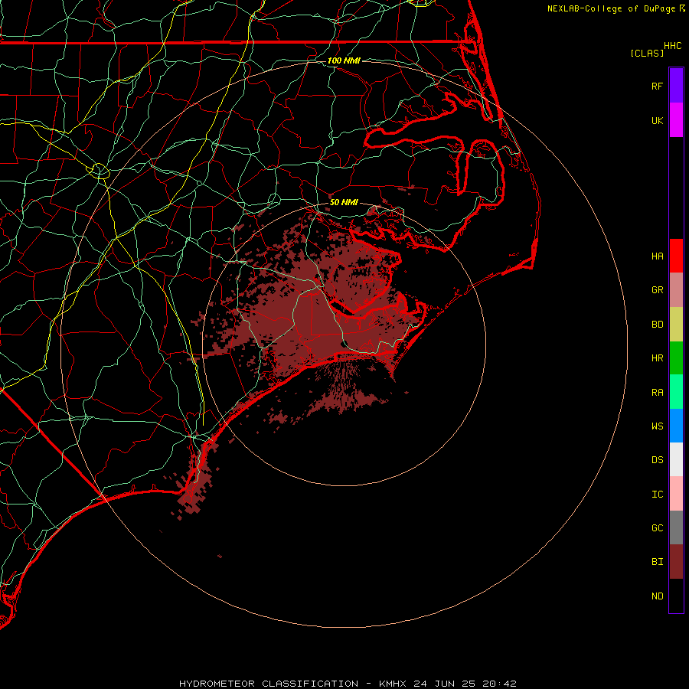Pick the green HR legend swatch
This screenshot has width=689, height=689.
click(x=676, y=358)
